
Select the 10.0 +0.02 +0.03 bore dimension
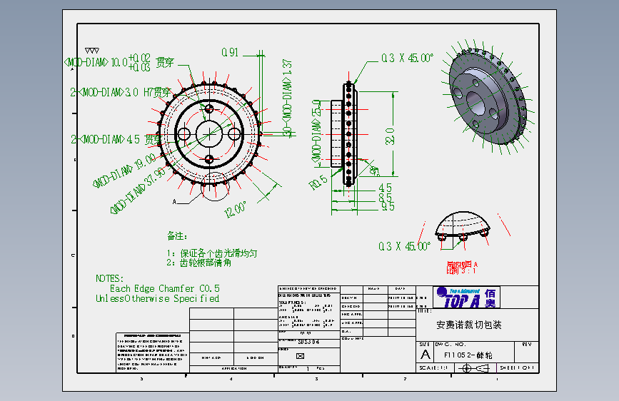point(119,62)
